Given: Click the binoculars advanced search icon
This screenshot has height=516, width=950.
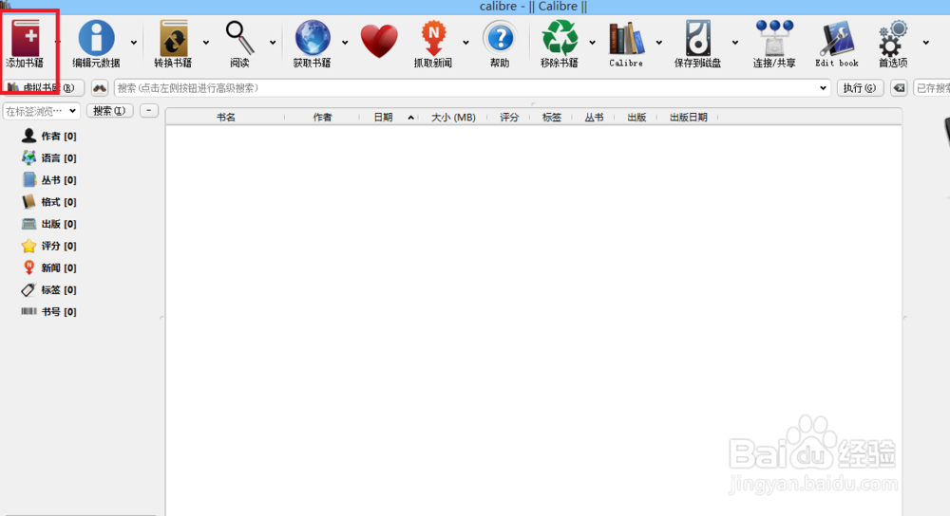Looking at the screenshot, I should (100, 88).
